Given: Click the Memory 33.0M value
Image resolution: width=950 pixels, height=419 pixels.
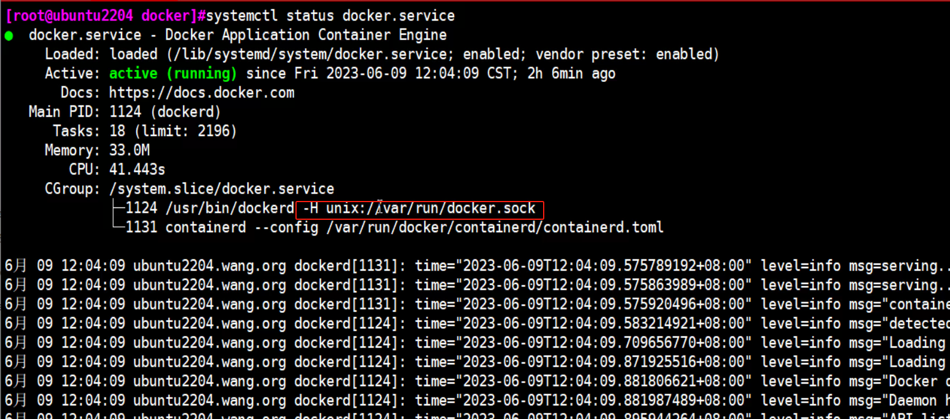Looking at the screenshot, I should click(129, 151).
